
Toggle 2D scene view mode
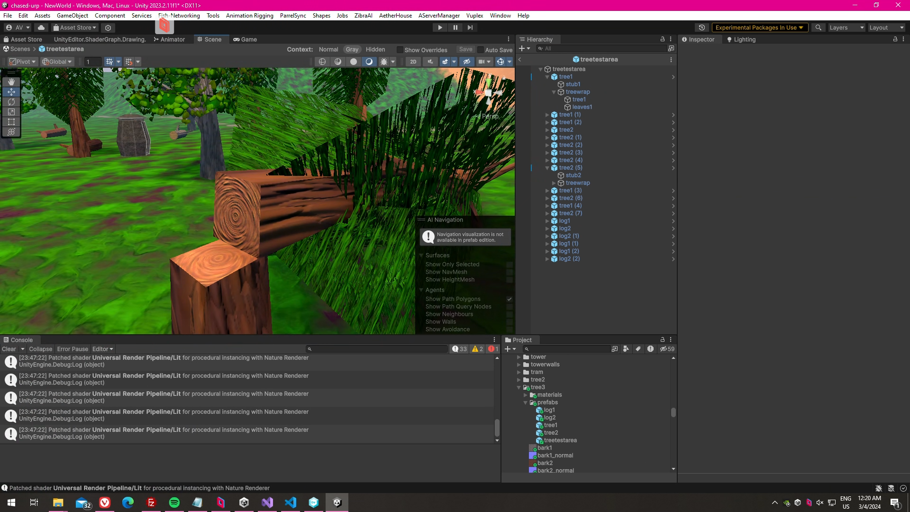click(413, 62)
